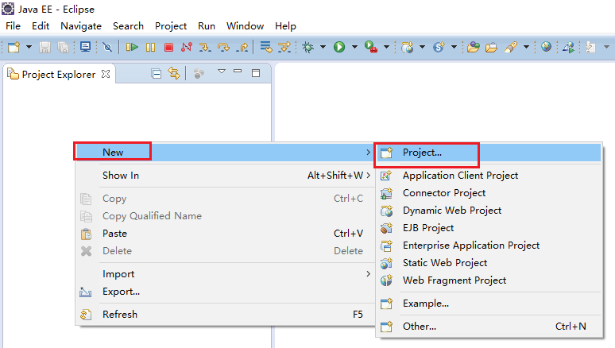Click the Open Web Browser globe icon

tap(546, 47)
